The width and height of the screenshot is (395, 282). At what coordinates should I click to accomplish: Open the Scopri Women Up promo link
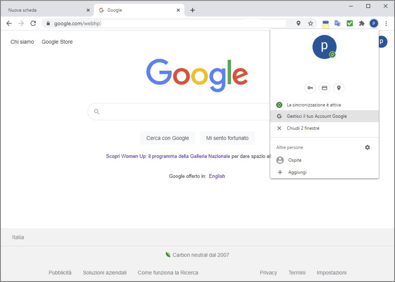tap(168, 156)
